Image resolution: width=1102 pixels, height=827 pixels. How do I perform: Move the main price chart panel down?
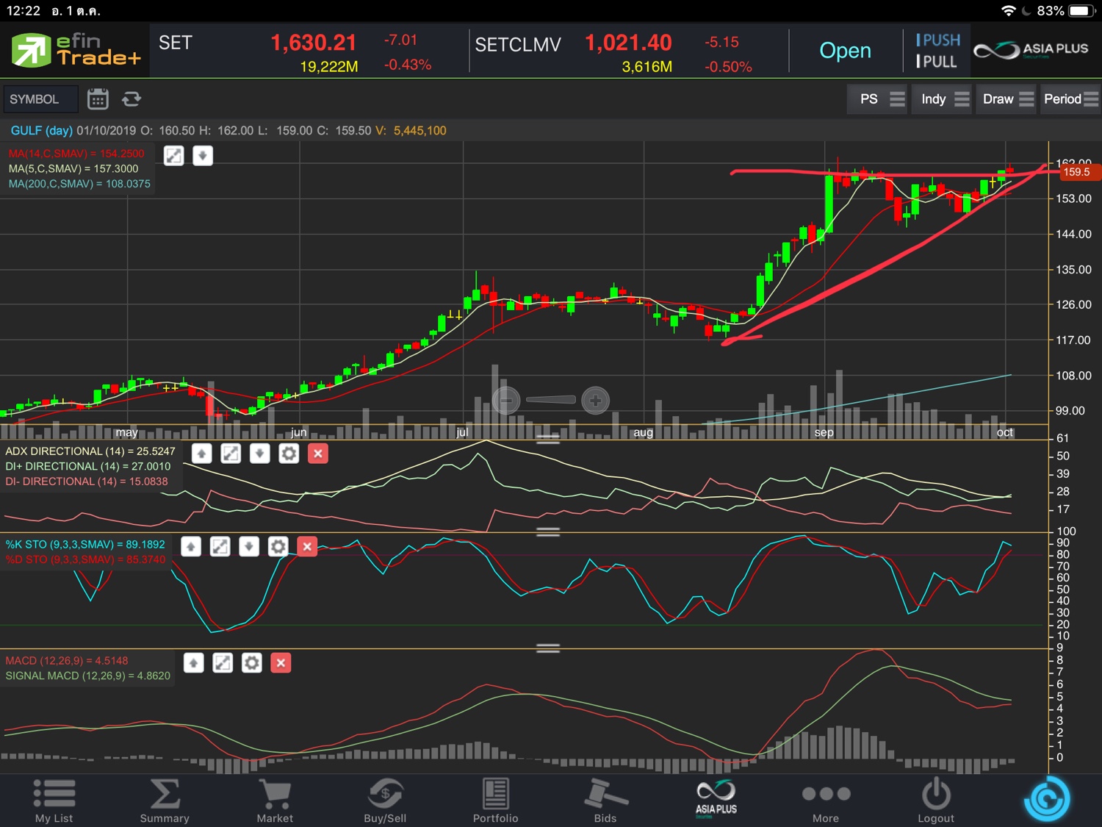pos(203,156)
